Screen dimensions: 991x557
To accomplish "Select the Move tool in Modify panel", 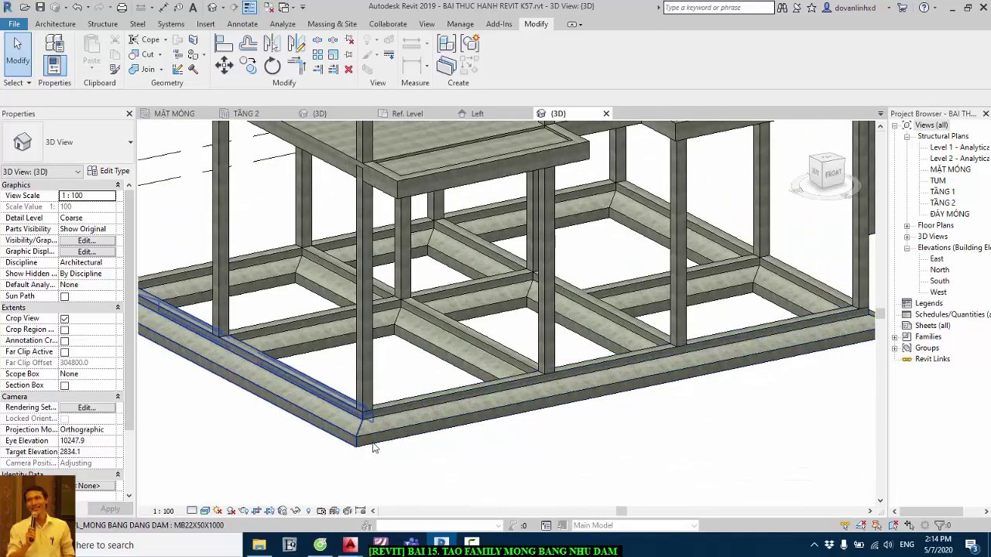I will [224, 66].
